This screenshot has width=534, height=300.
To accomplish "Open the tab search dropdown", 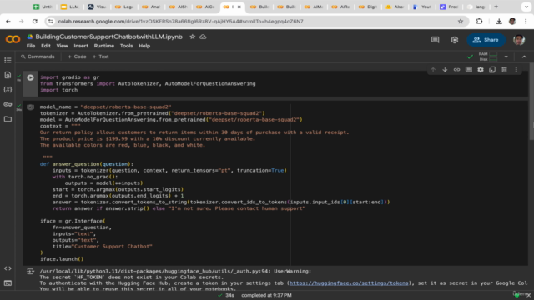I will [526, 7].
